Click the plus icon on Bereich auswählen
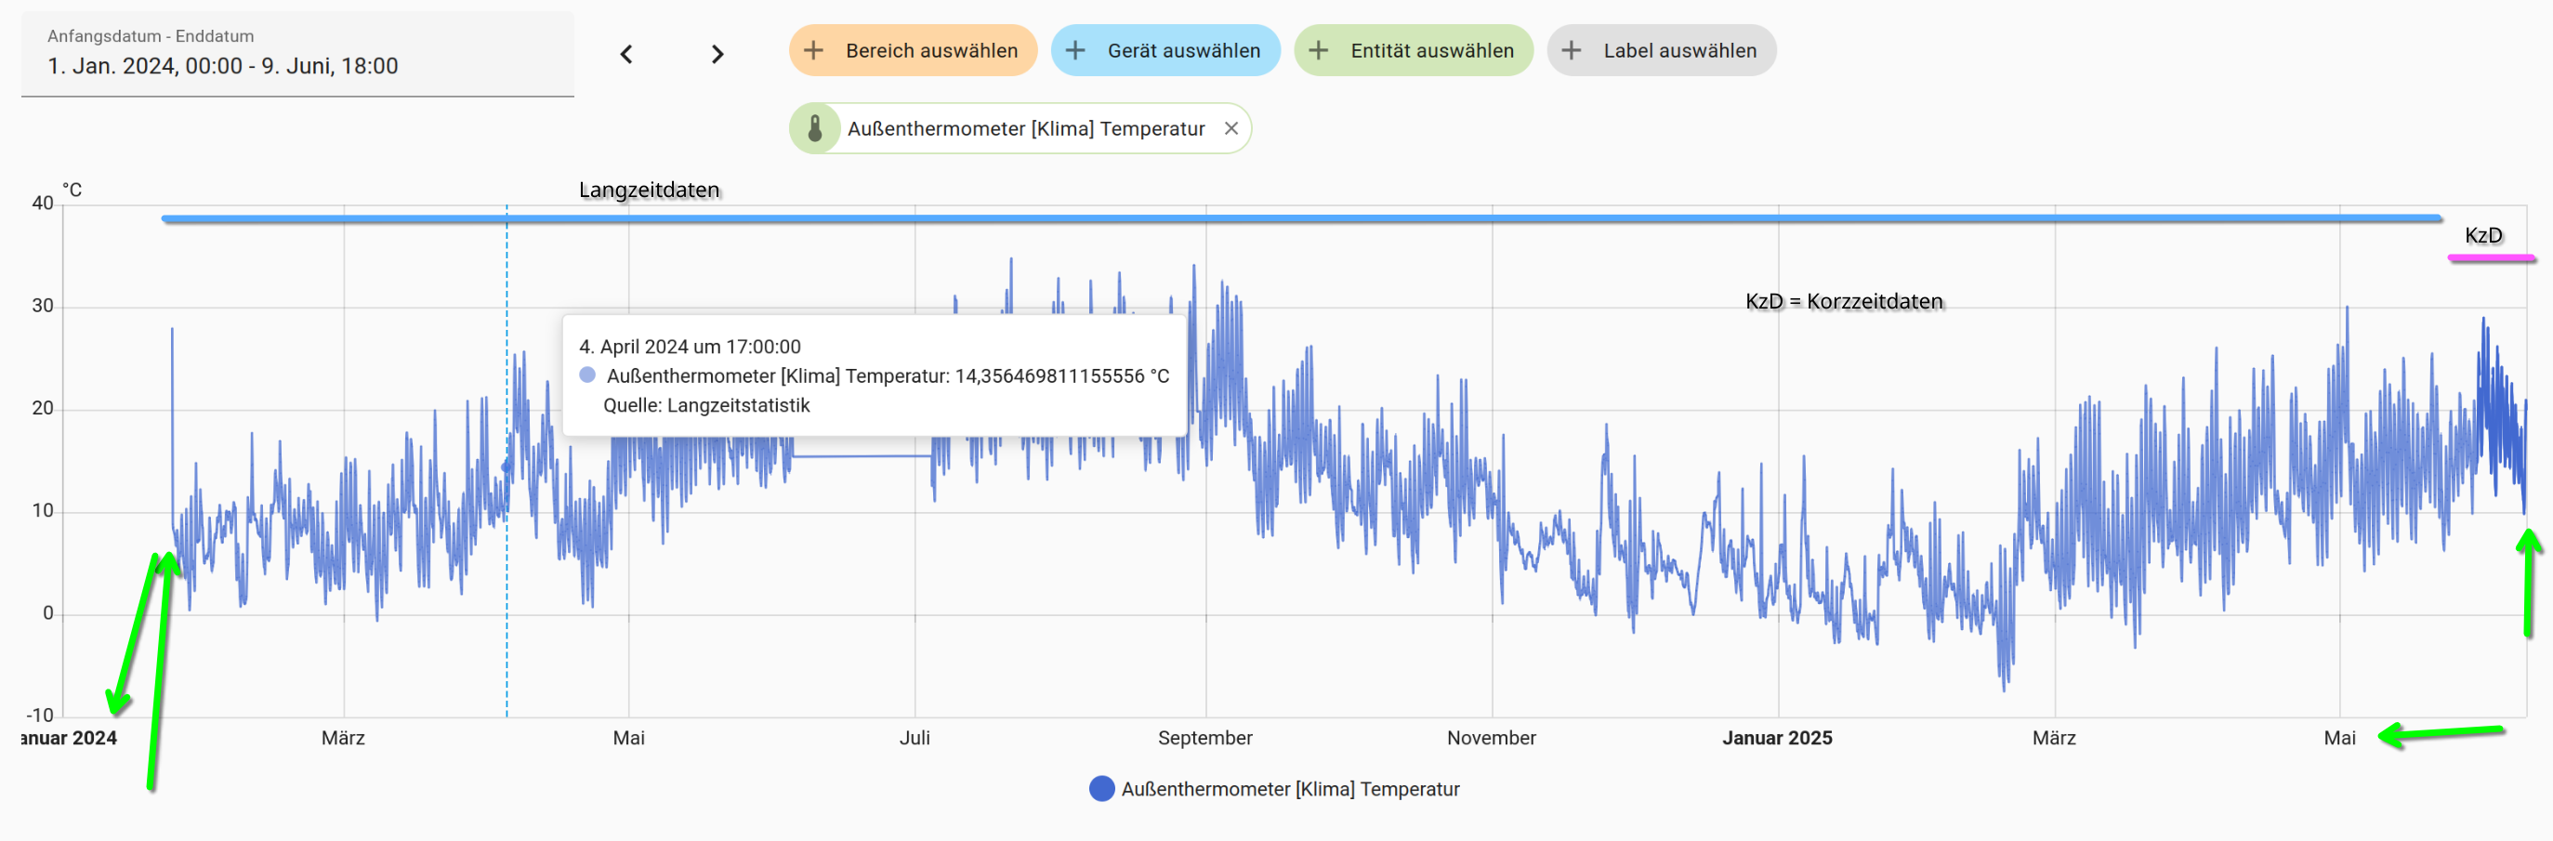This screenshot has width=2553, height=841. point(813,50)
